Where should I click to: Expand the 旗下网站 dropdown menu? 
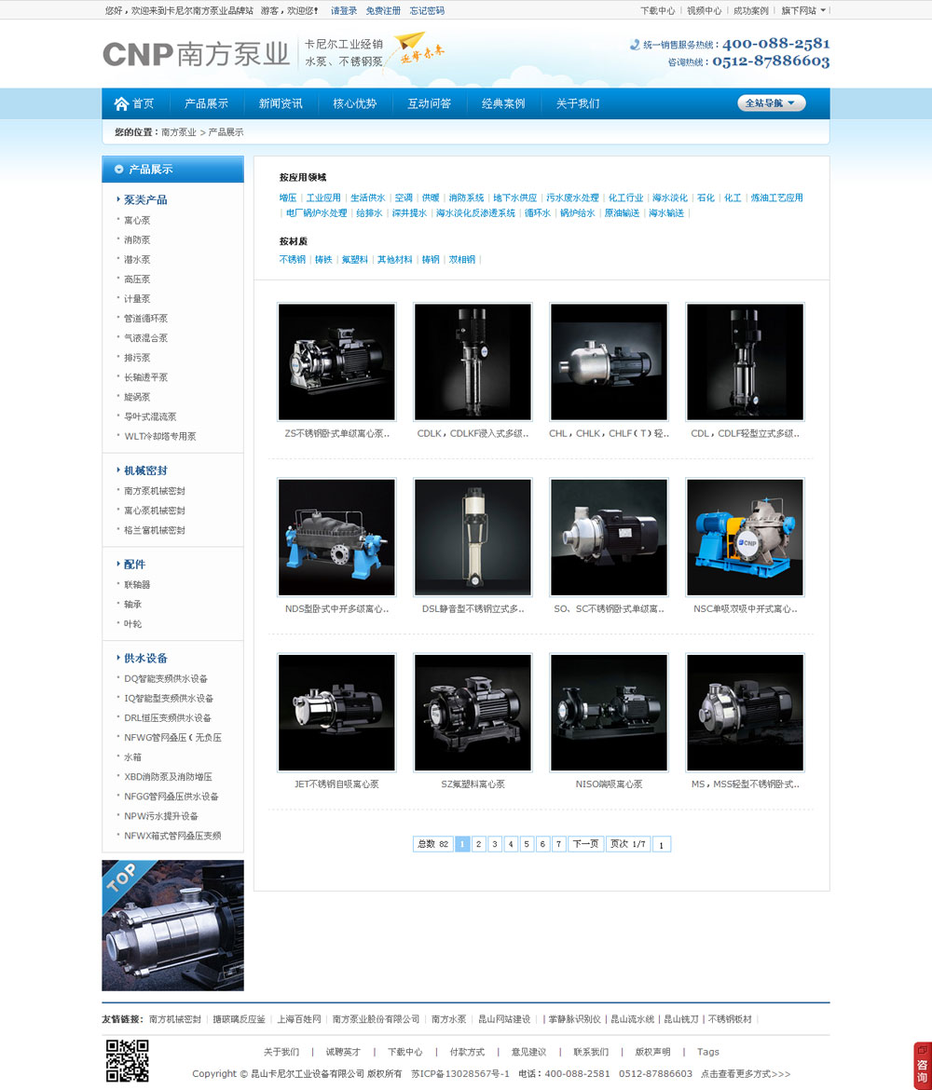coord(803,10)
